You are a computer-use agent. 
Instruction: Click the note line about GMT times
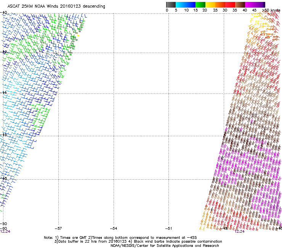coord(120,238)
